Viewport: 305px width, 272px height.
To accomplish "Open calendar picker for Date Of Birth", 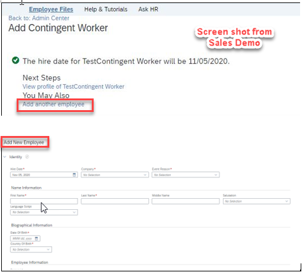I will point(36,239).
